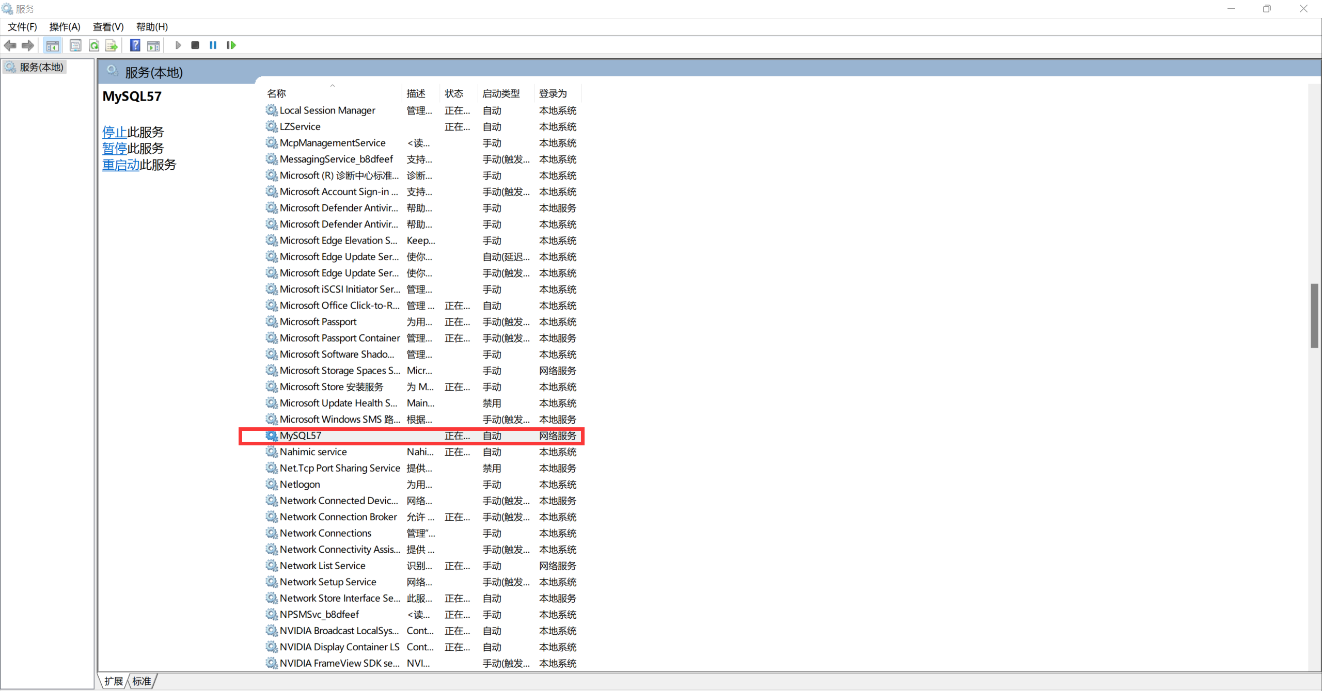Open the 查看(V) menu
Viewport: 1322px width, 691px height.
108,27
